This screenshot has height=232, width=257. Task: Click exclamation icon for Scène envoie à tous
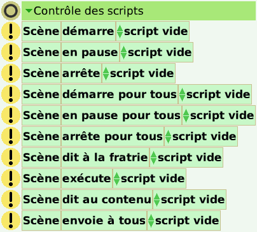pos(11,221)
